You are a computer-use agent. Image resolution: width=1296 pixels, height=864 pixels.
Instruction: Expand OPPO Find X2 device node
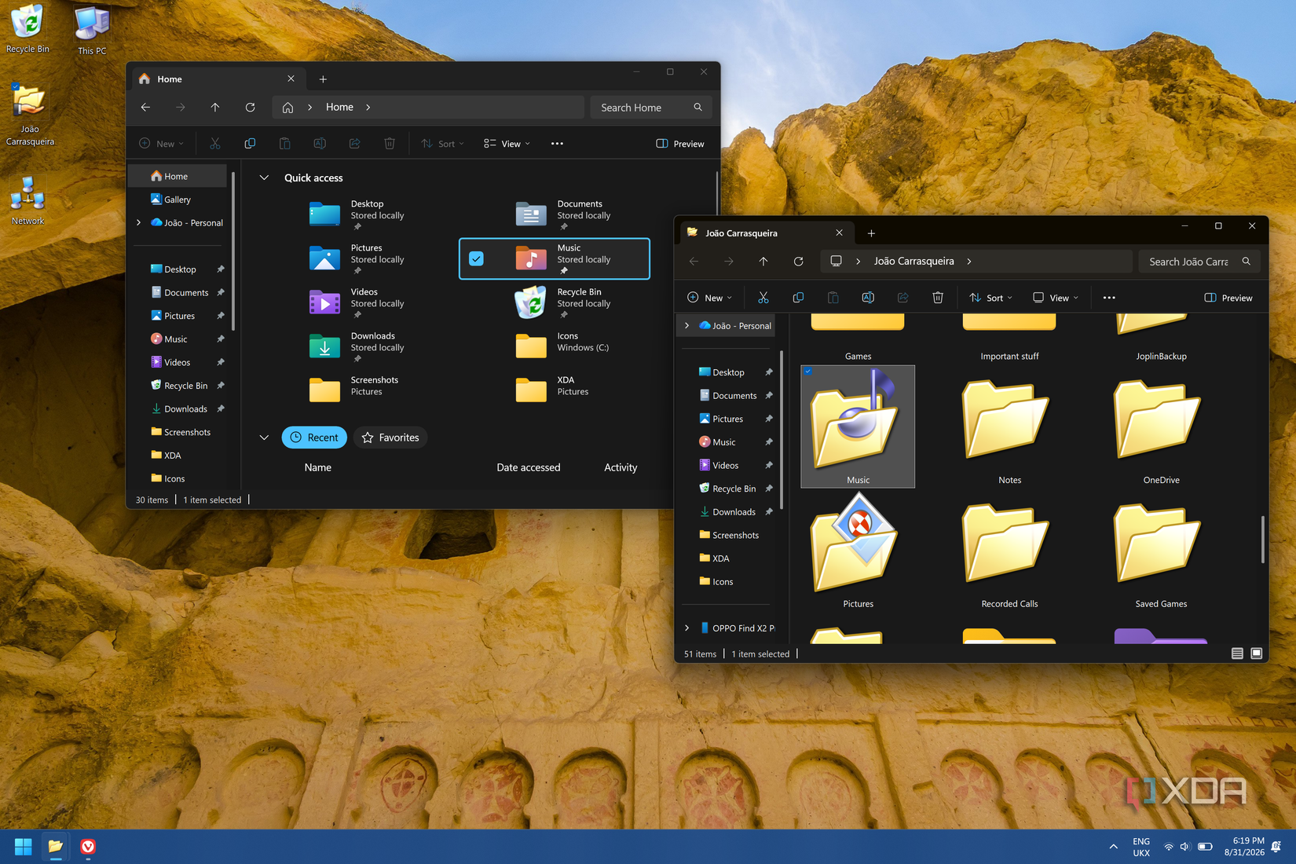687,628
